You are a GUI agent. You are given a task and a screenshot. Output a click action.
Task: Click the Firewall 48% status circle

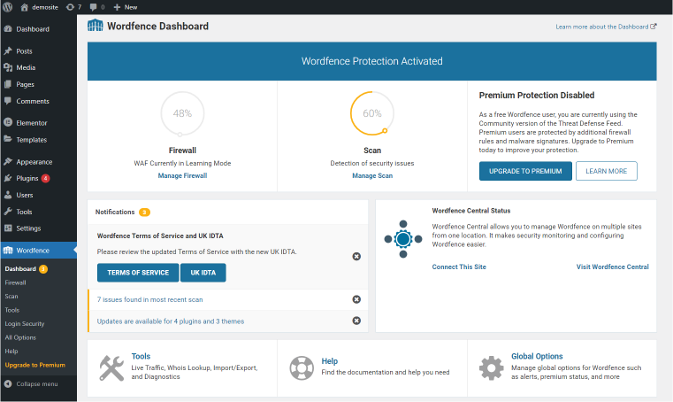pyautogui.click(x=182, y=113)
